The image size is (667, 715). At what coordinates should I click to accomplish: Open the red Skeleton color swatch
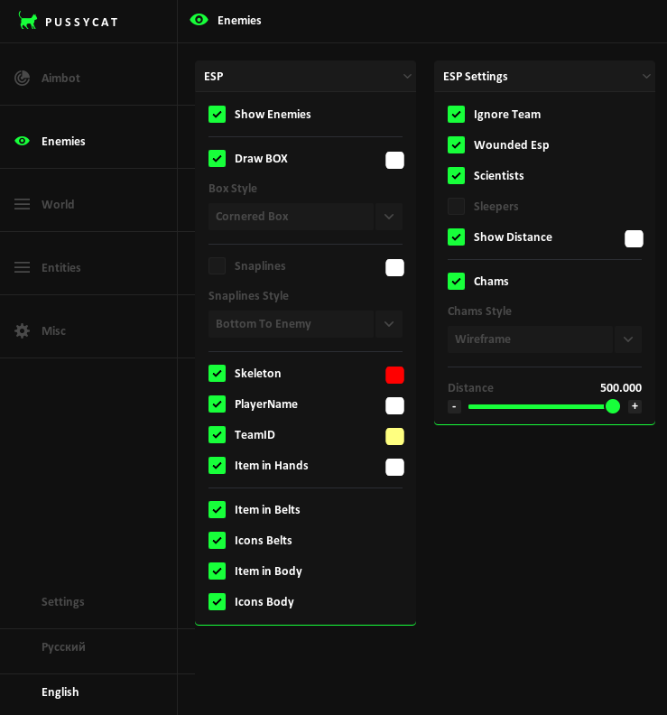[x=394, y=375]
